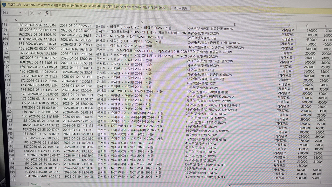332x187 pixels.
Task: Open Insert Function via the fx icon
Action: pos(47,13)
